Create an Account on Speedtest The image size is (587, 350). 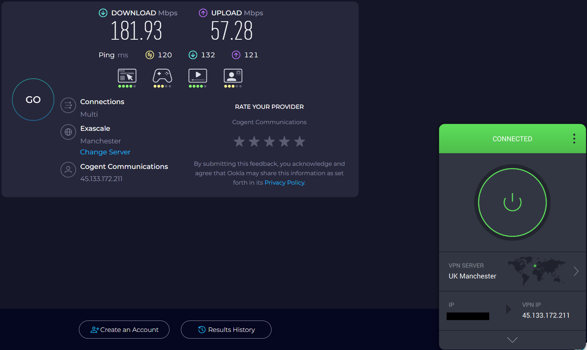124,330
